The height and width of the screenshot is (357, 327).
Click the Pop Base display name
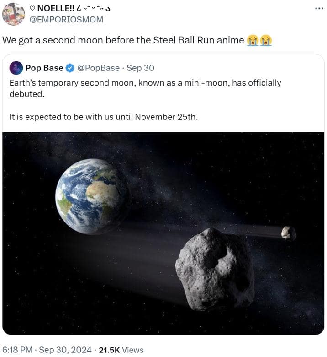click(x=44, y=68)
